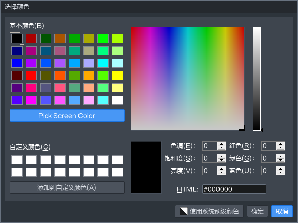
Task: Cancel the dialog with 取消 button
Action: pos(282,211)
